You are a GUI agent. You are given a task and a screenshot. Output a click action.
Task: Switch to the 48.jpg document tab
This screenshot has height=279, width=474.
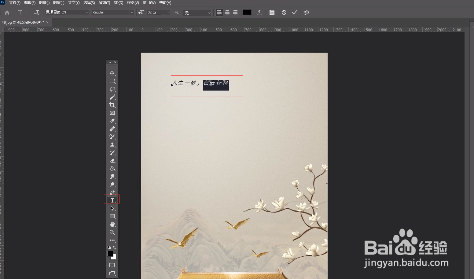(x=23, y=22)
